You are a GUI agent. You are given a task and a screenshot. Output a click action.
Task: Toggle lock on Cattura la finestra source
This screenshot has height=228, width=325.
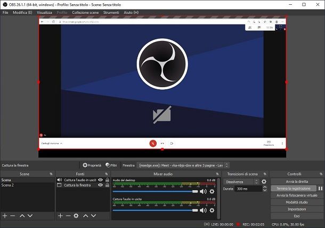107,185
